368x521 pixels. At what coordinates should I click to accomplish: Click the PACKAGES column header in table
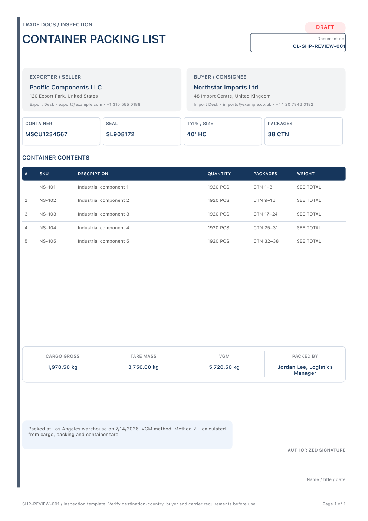click(x=265, y=174)
